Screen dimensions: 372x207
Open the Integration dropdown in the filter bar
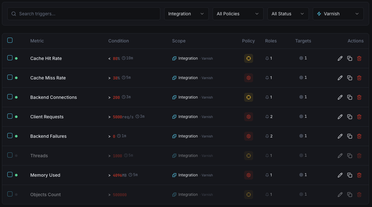186,14
